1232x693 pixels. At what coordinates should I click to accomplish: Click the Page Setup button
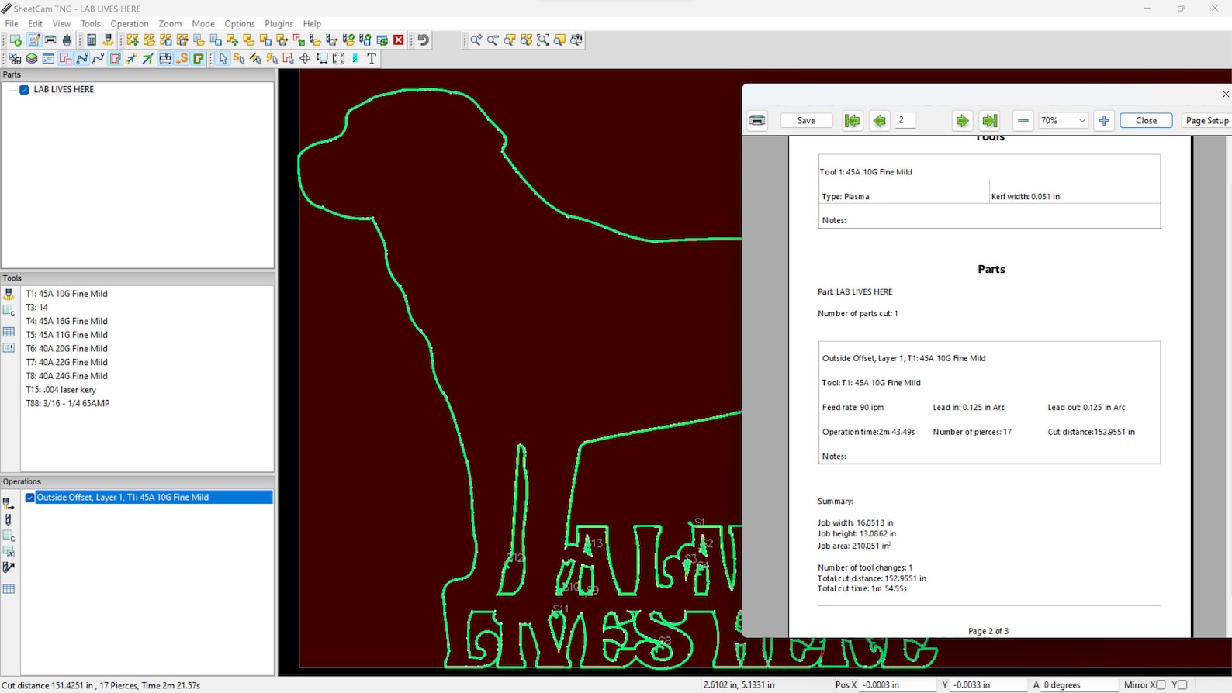click(x=1206, y=121)
